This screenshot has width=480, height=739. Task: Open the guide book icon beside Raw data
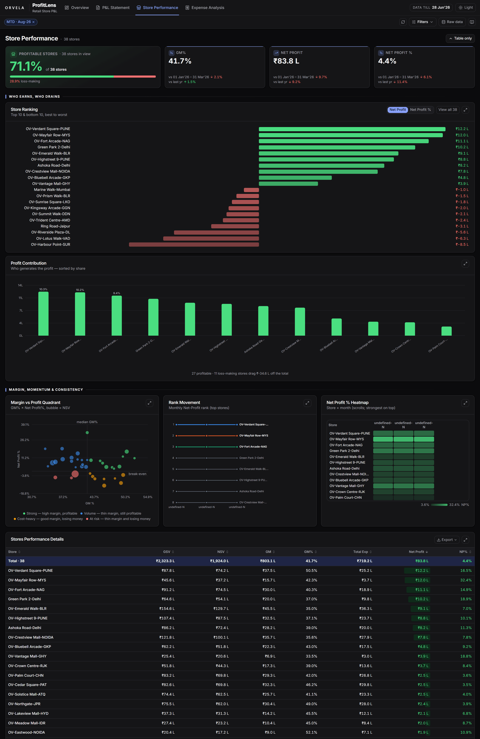click(471, 22)
